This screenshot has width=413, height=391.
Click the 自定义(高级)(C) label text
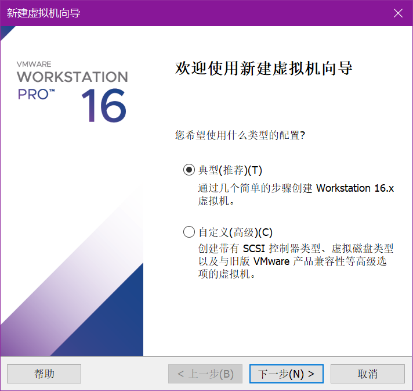(236, 232)
